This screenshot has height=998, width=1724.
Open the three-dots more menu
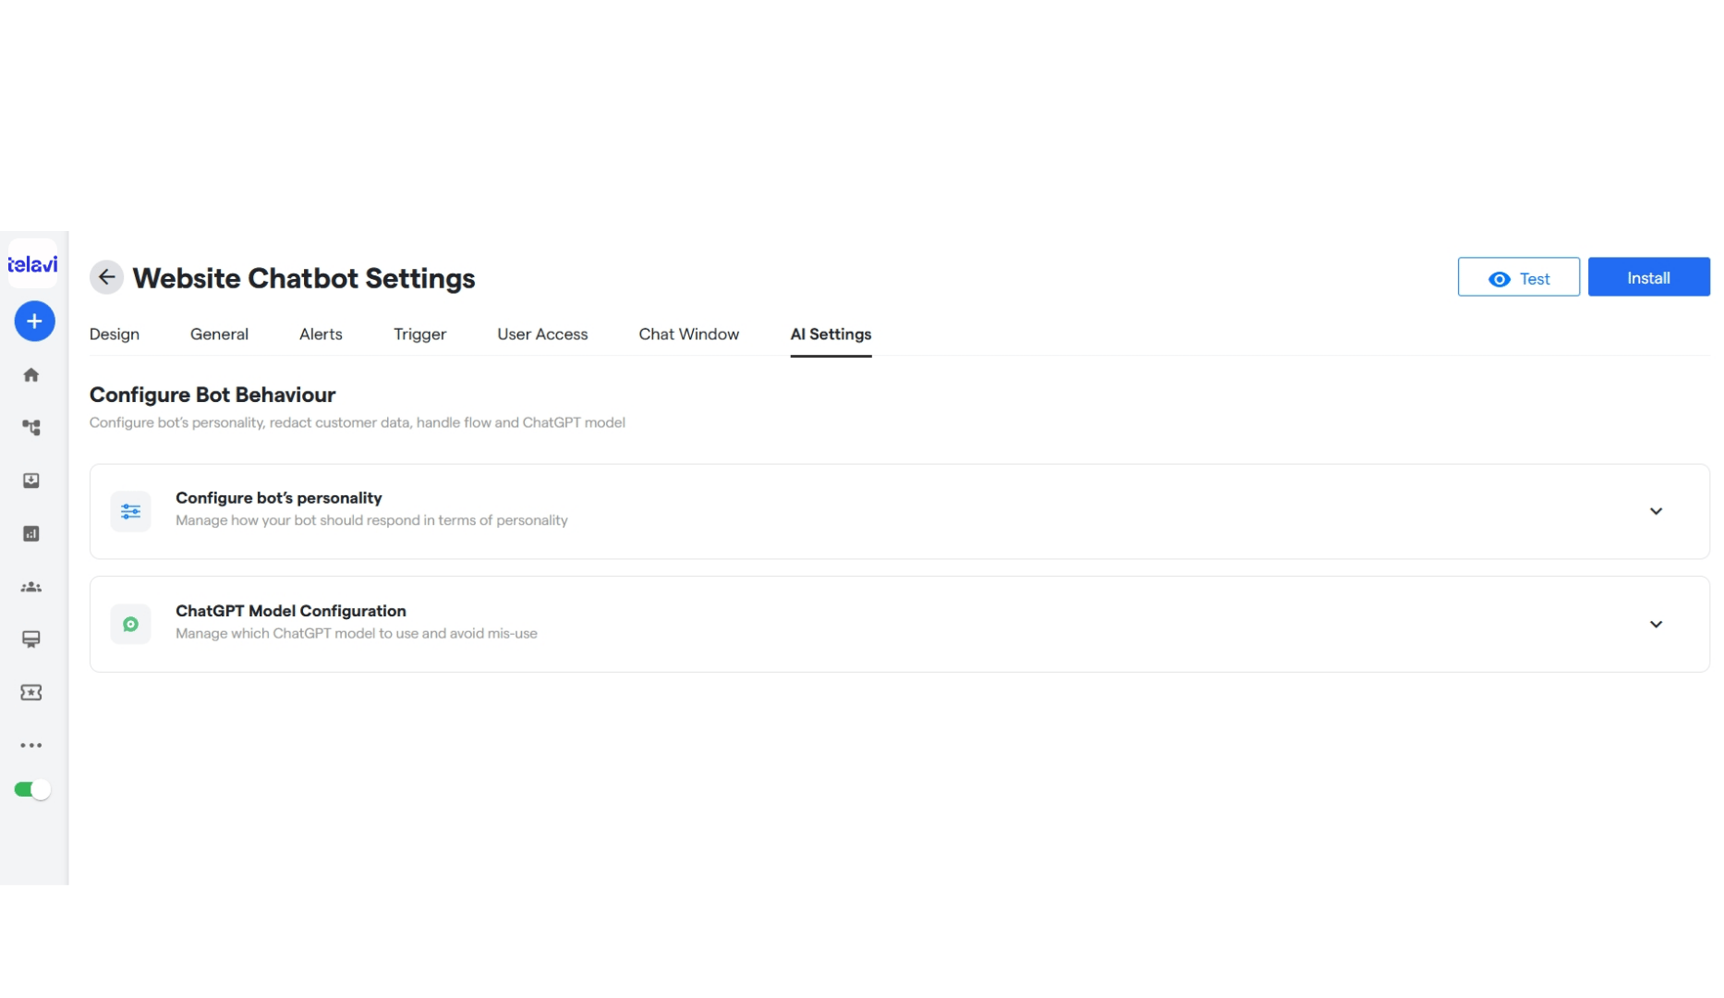[x=31, y=745]
